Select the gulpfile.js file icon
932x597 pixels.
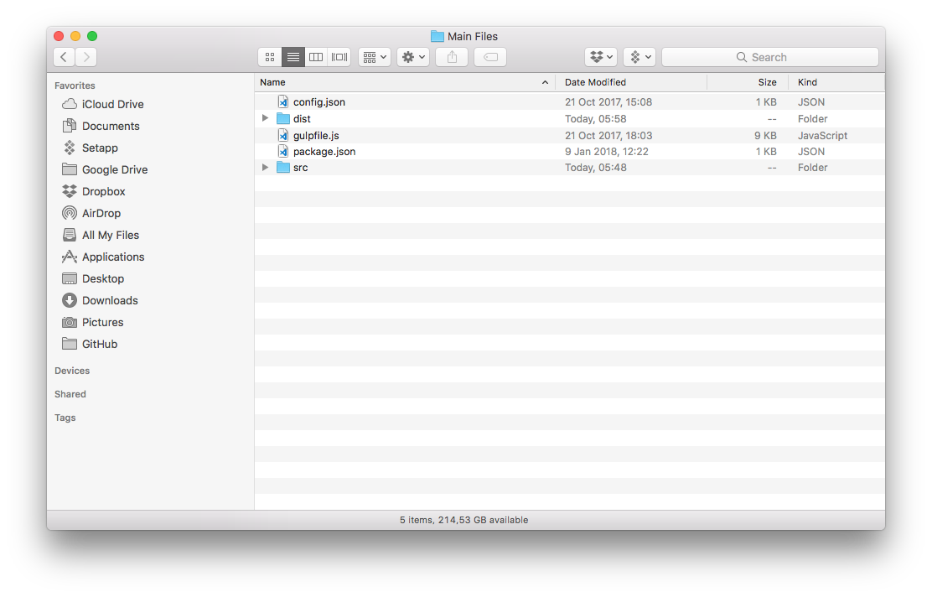(283, 136)
